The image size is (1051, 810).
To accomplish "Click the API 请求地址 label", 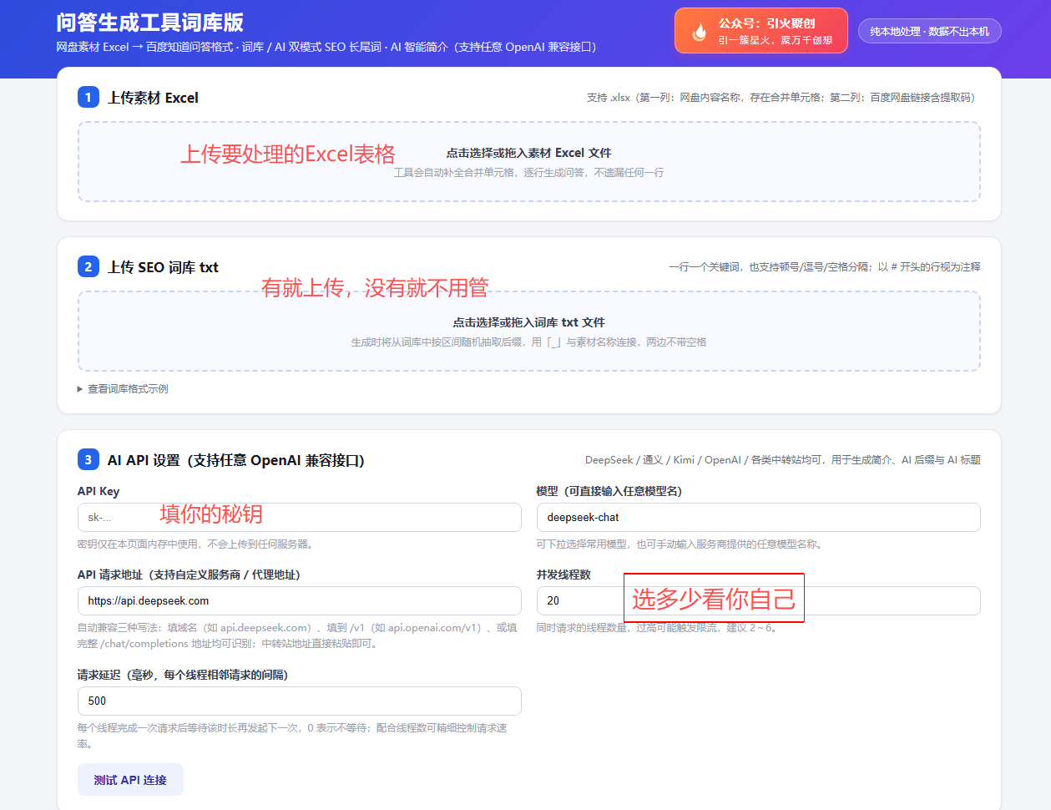I will (x=189, y=575).
